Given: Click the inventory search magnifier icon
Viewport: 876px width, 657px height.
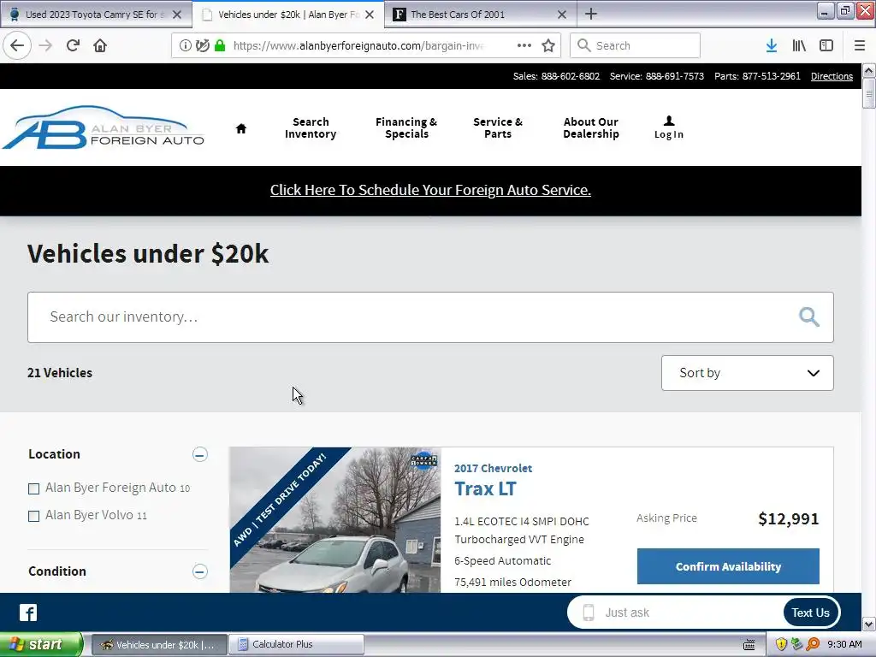Looking at the screenshot, I should [809, 317].
